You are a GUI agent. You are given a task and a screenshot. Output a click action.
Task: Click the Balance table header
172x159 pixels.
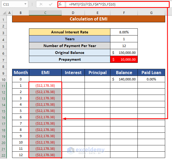(124, 73)
